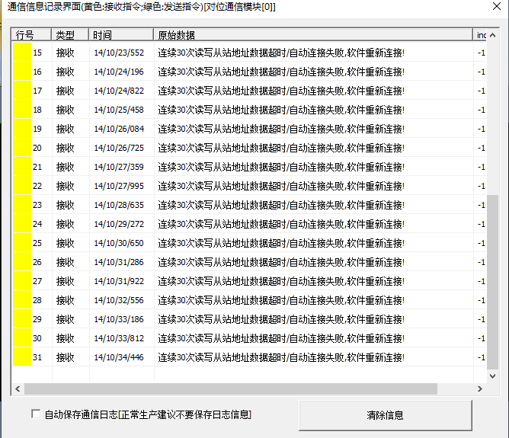
Task: Select the yellow swatch of row 15
Action: (x=22, y=53)
